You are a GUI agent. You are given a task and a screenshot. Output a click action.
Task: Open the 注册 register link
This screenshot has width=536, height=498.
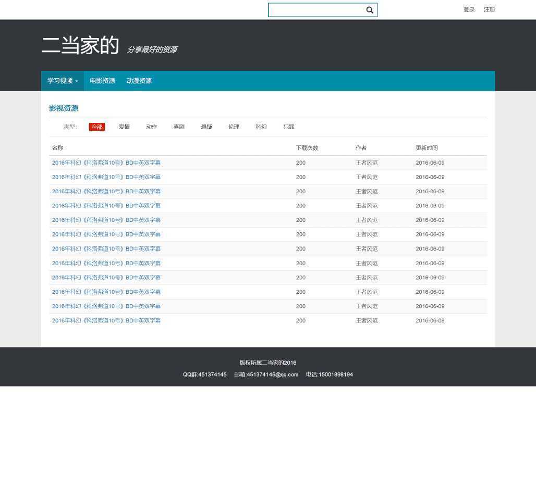[x=489, y=10]
